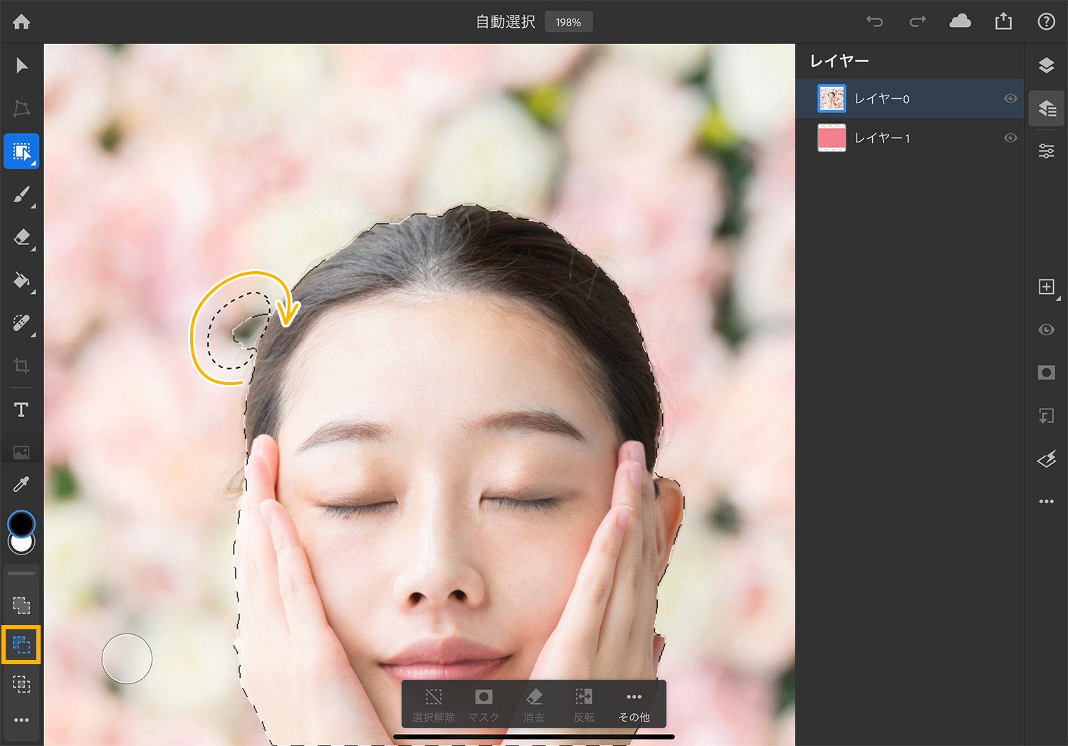The width and height of the screenshot is (1068, 746).
Task: Redo the last action
Action: click(x=918, y=21)
